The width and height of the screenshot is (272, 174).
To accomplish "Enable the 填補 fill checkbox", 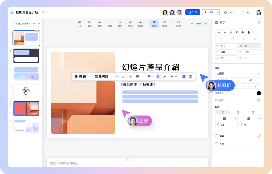I will [x=217, y=136].
